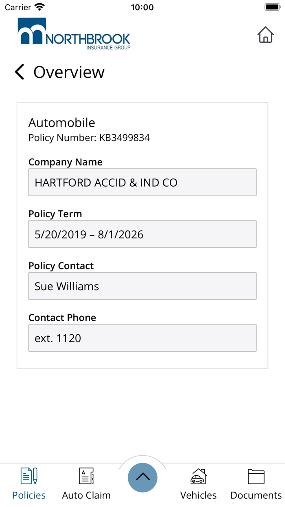Go back using the left-pointing chevron
The image size is (285, 507).
click(x=19, y=72)
